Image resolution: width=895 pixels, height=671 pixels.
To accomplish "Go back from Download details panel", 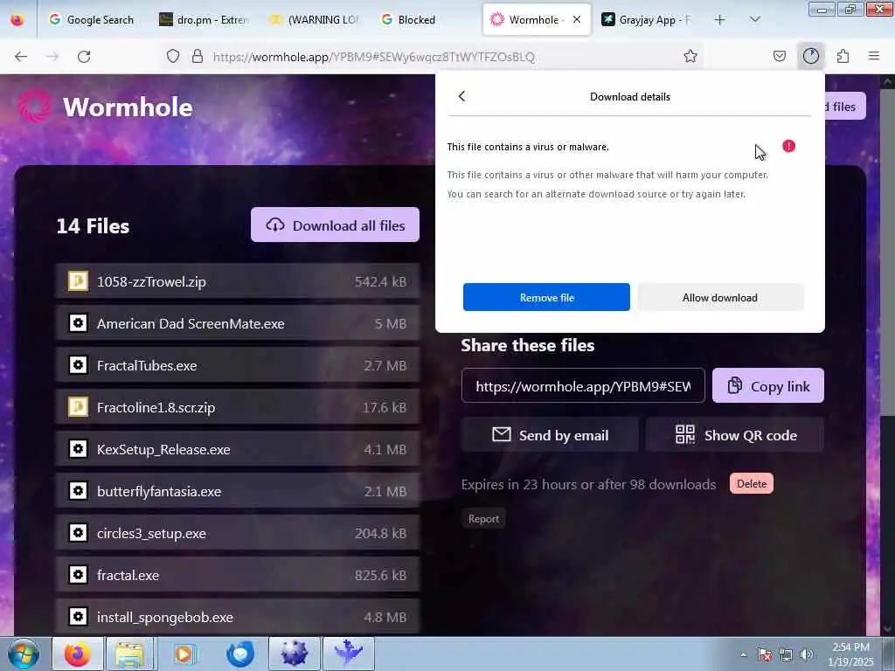I will pos(461,96).
